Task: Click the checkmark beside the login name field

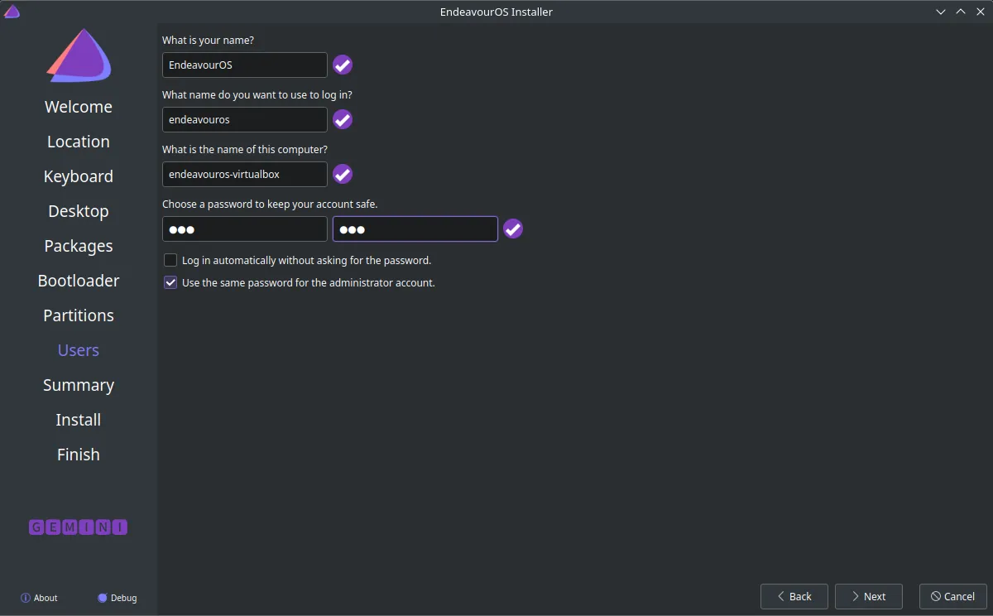Action: [343, 119]
